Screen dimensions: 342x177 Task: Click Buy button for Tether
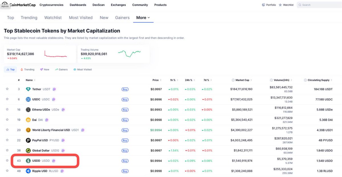125,89
